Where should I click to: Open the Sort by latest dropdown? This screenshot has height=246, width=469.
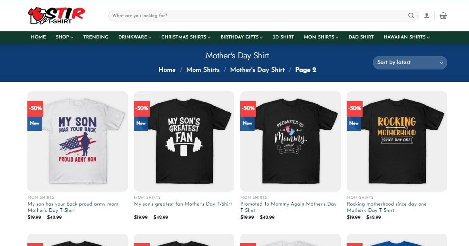click(x=410, y=62)
